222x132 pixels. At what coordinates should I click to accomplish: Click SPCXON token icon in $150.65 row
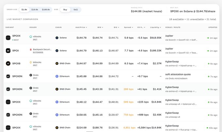click(x=8, y=115)
